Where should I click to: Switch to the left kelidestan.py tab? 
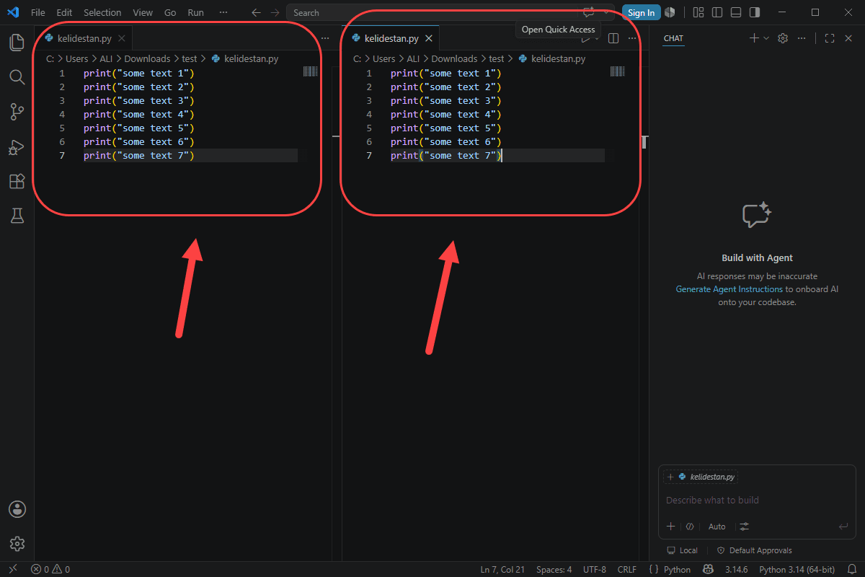click(85, 38)
